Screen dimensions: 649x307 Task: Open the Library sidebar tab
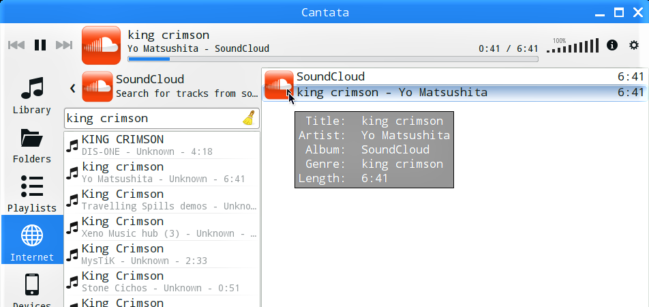32,96
